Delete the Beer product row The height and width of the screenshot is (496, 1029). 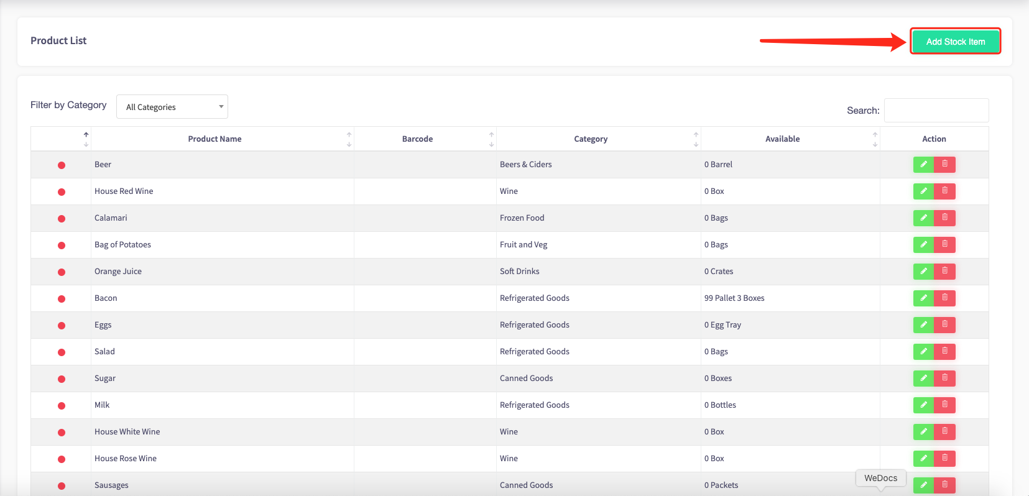[944, 164]
